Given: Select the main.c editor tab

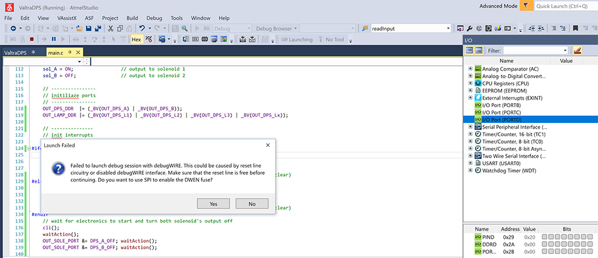Looking at the screenshot, I should pos(55,52).
